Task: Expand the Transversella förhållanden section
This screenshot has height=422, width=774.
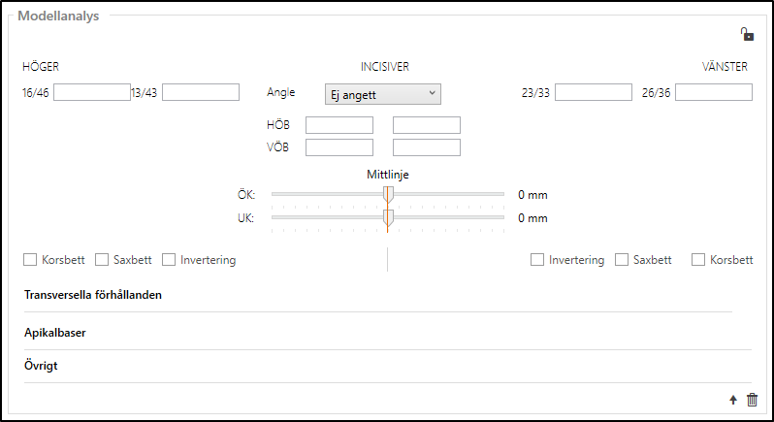Action: click(93, 295)
